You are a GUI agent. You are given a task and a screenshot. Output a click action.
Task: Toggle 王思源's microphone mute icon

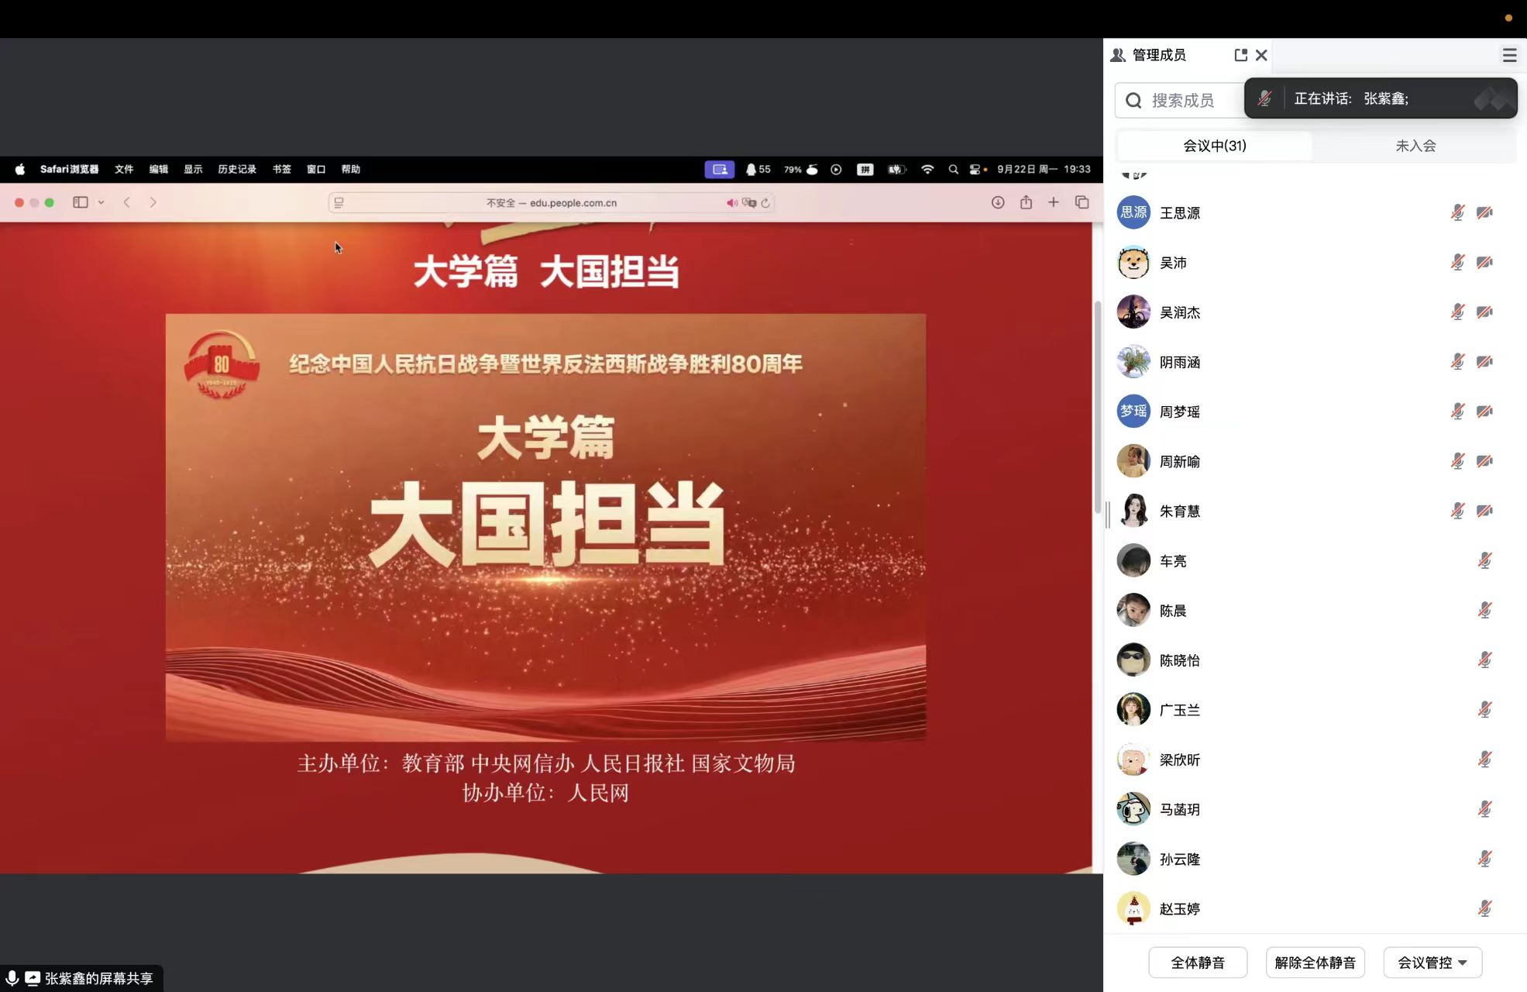click(x=1457, y=212)
